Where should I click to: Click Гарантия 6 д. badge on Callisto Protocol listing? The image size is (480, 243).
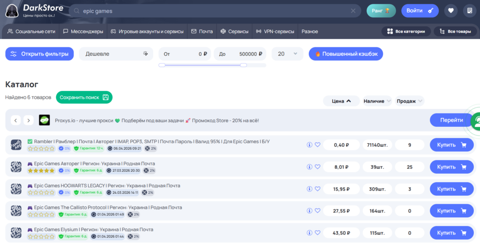click(x=73, y=214)
